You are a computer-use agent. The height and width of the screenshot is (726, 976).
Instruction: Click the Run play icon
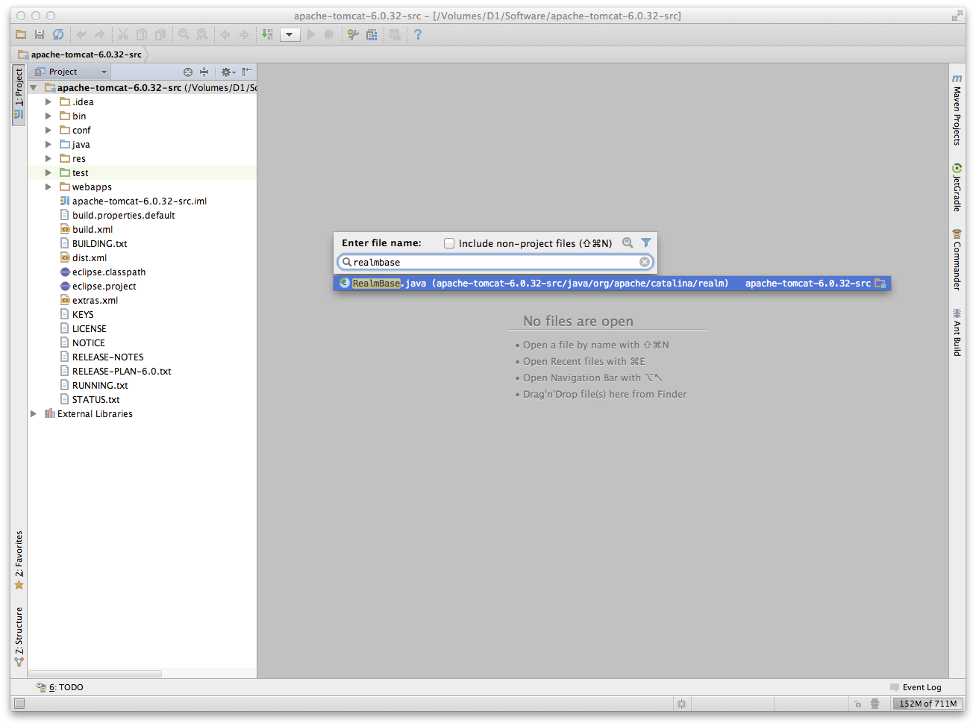tap(311, 34)
